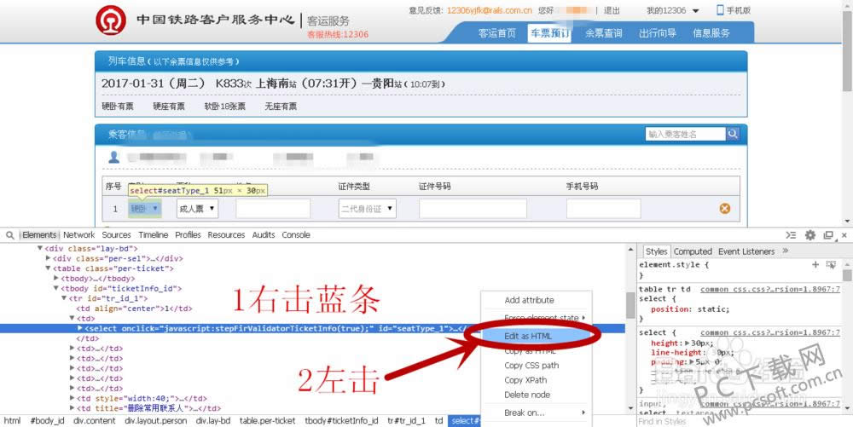Image resolution: width=853 pixels, height=427 pixels.
Task: Remove passenger row with orange X icon
Action: tap(725, 208)
